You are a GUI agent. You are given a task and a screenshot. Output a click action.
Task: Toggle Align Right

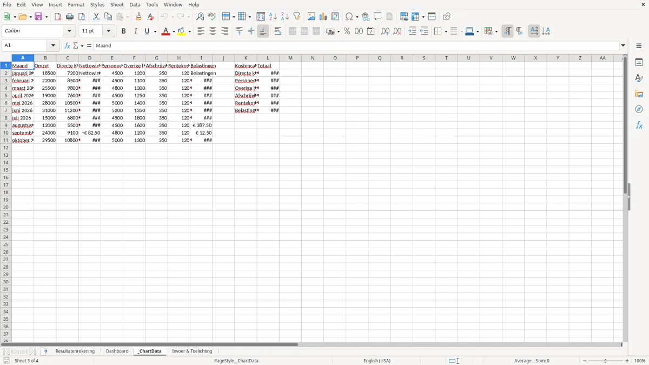pos(225,31)
